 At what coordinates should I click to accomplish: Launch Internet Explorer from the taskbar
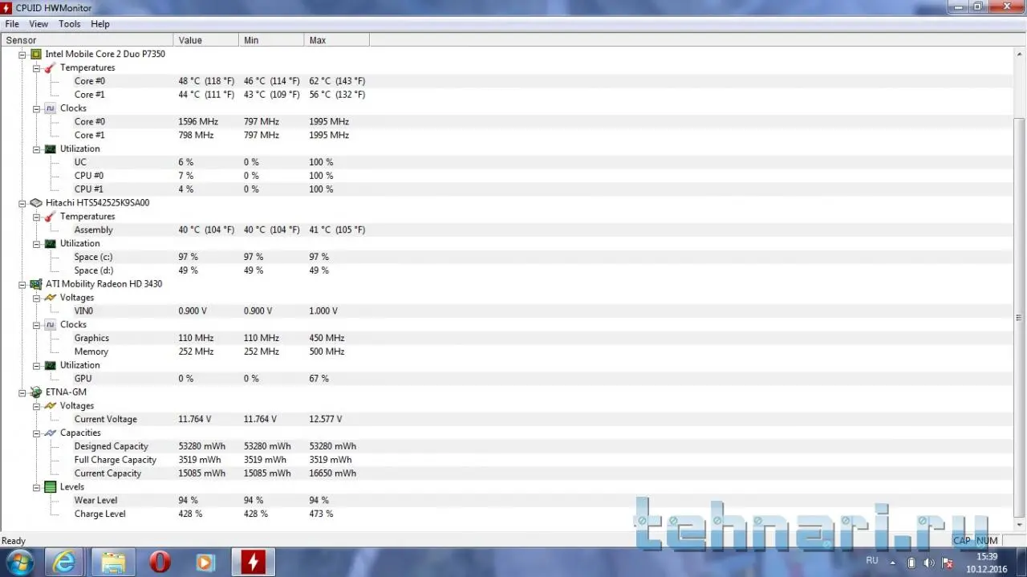pyautogui.click(x=64, y=562)
